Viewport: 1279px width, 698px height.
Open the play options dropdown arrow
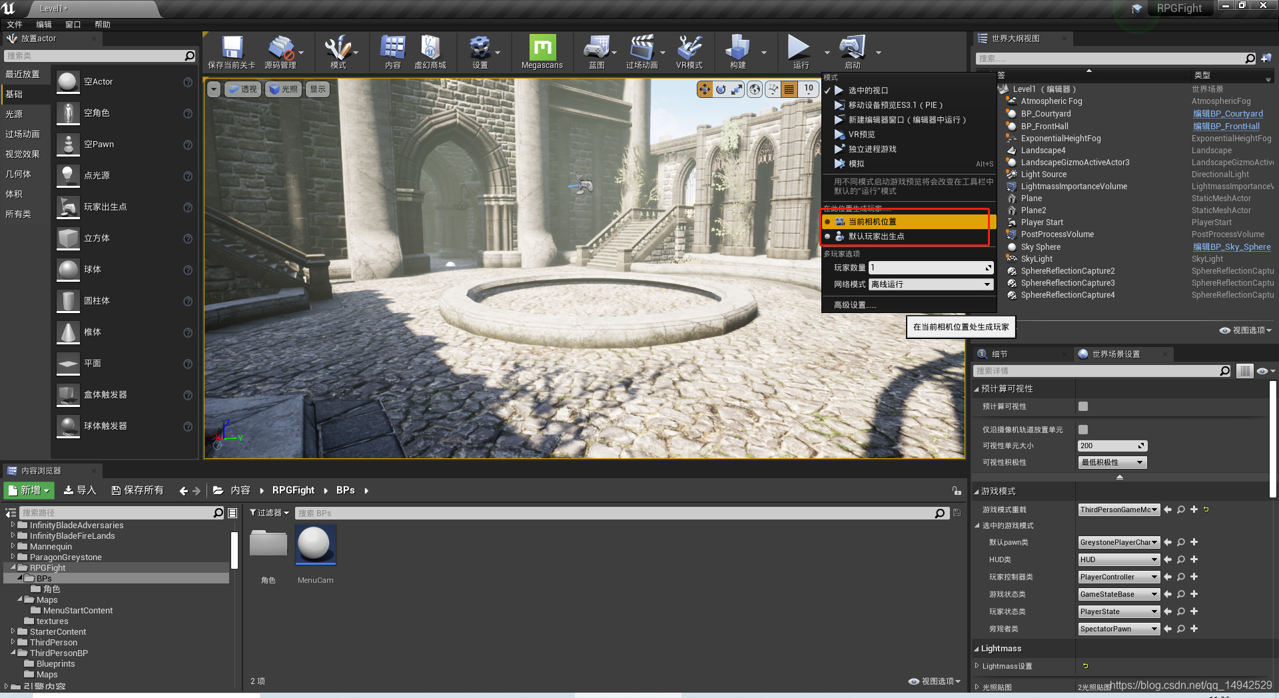827,53
